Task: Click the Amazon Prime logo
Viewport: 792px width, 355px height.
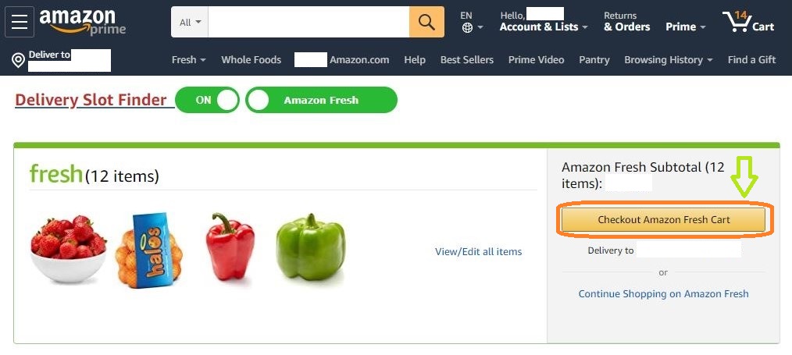Action: (x=82, y=22)
